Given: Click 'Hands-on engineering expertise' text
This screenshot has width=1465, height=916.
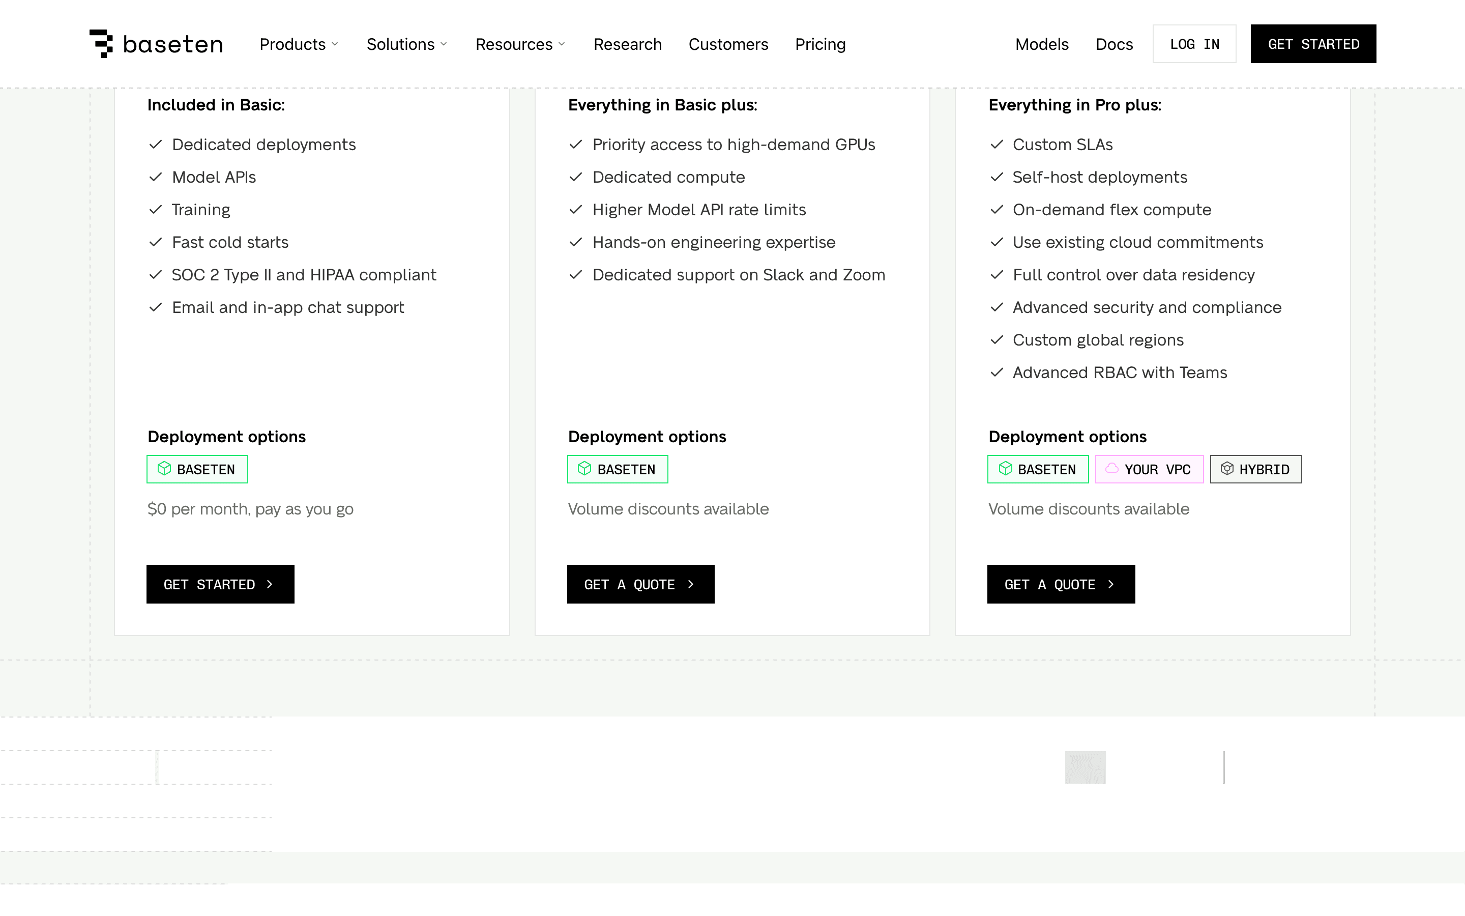Looking at the screenshot, I should (714, 242).
